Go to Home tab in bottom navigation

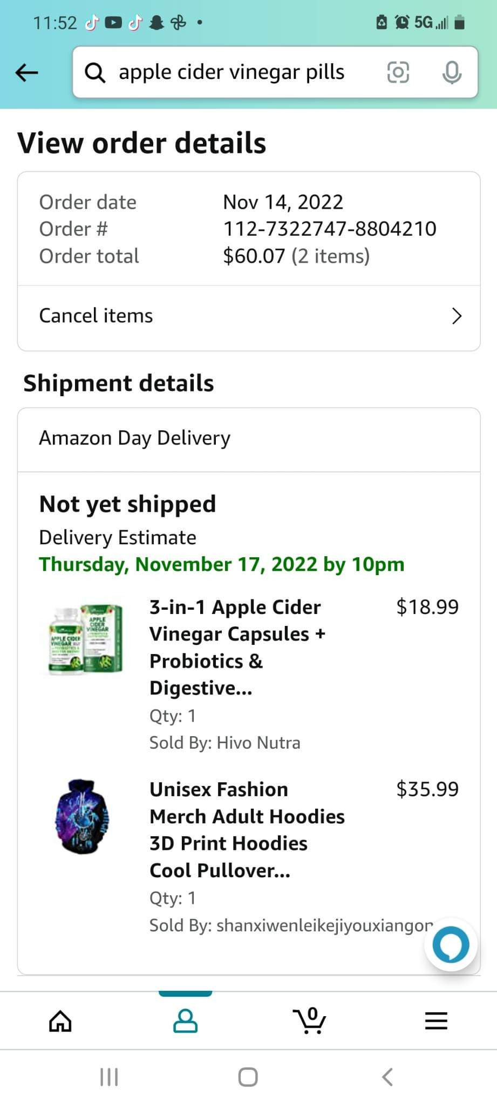pyautogui.click(x=60, y=1021)
